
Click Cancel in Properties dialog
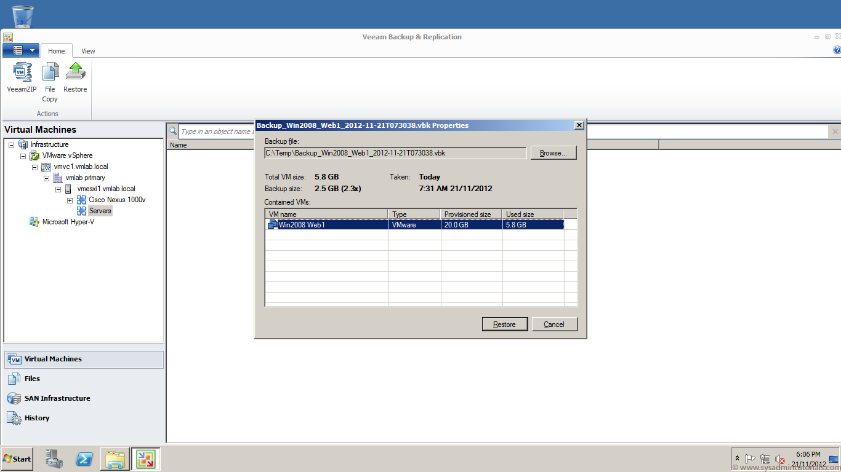point(554,324)
